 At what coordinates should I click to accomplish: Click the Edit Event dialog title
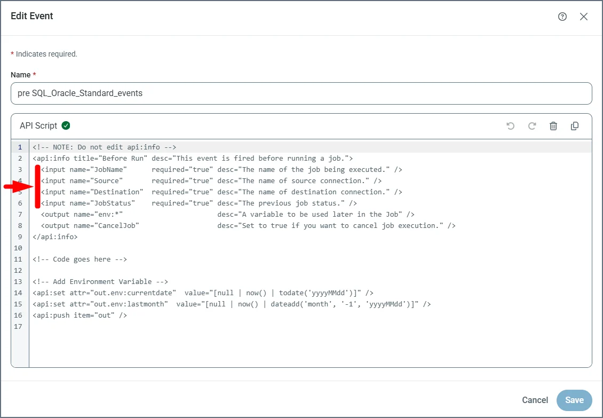[32, 16]
